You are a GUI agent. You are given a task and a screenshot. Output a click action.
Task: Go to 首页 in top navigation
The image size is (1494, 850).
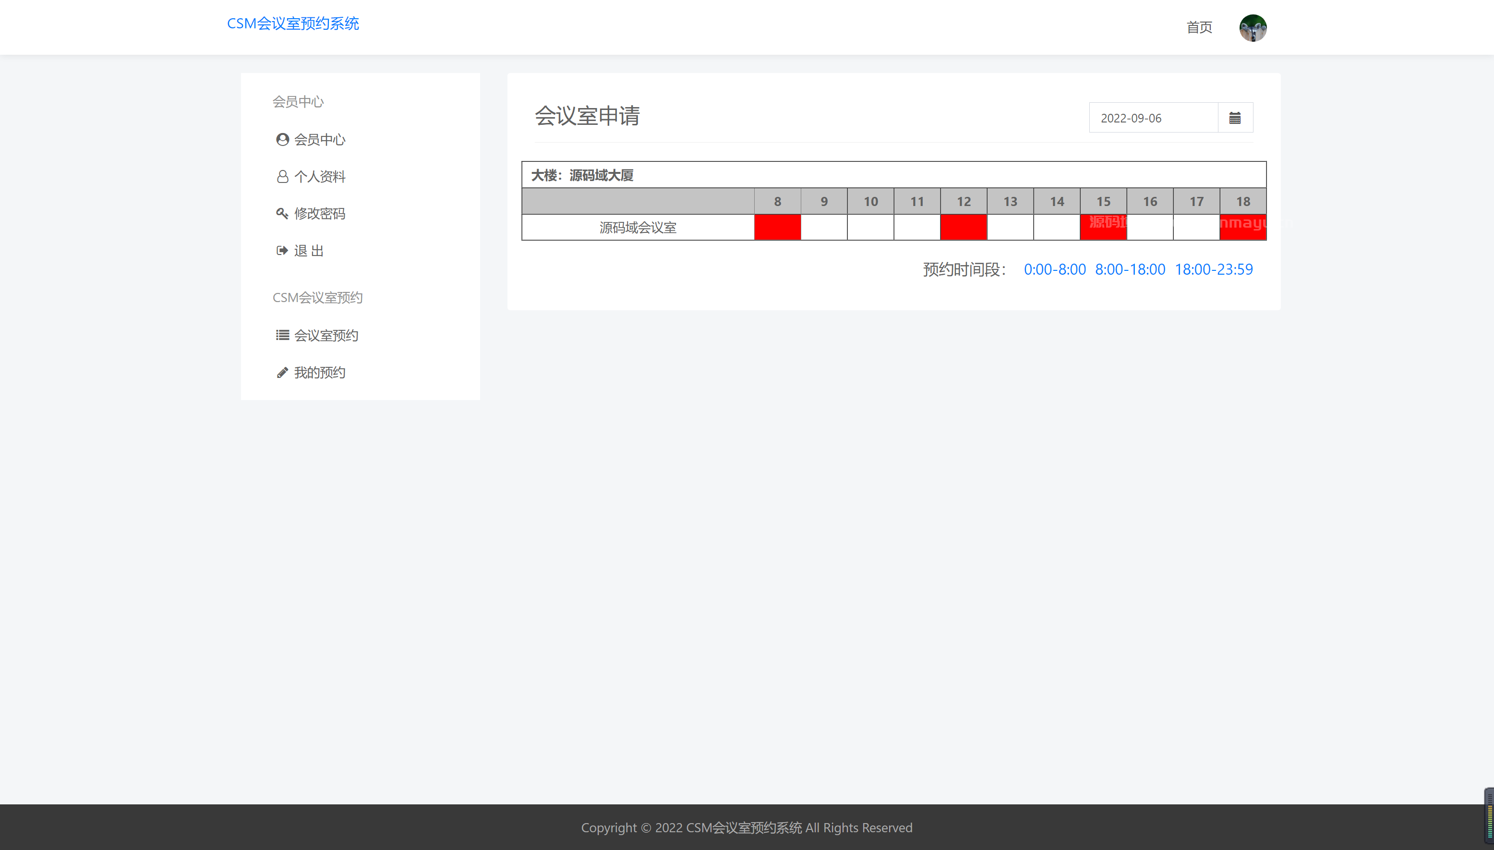point(1199,27)
